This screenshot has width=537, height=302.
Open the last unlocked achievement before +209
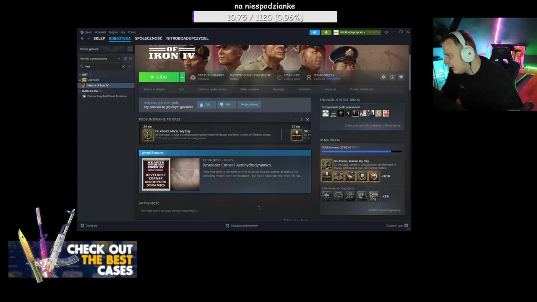coord(374,176)
